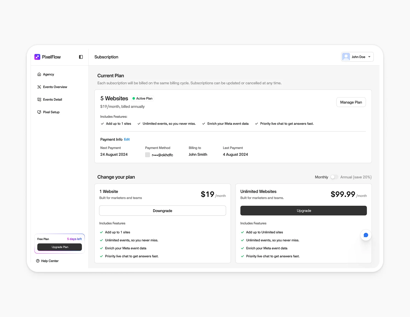The image size is (410, 317).
Task: Switch billing to Annual using the toggle
Action: 334,177
